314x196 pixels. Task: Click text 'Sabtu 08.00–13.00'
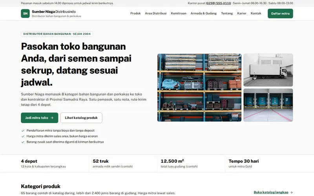pos(281,3)
